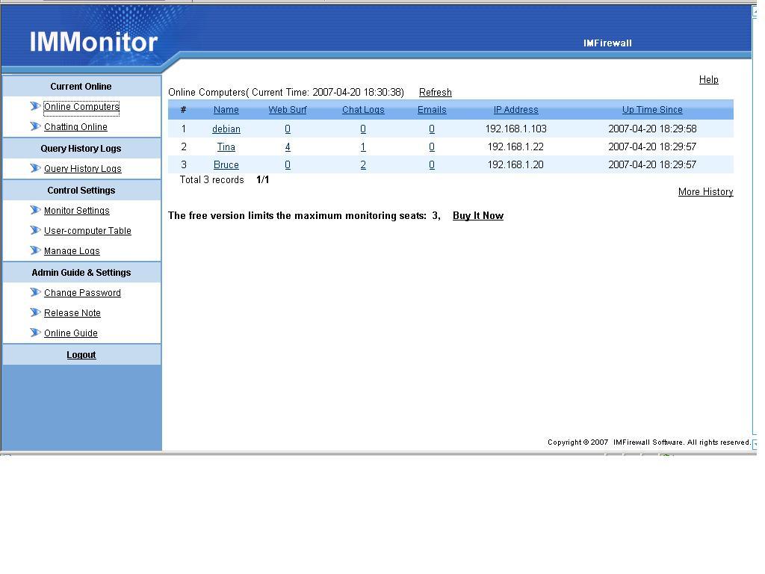The width and height of the screenshot is (765, 574).
Task: Open the Chatting Online page
Action: [75, 127]
